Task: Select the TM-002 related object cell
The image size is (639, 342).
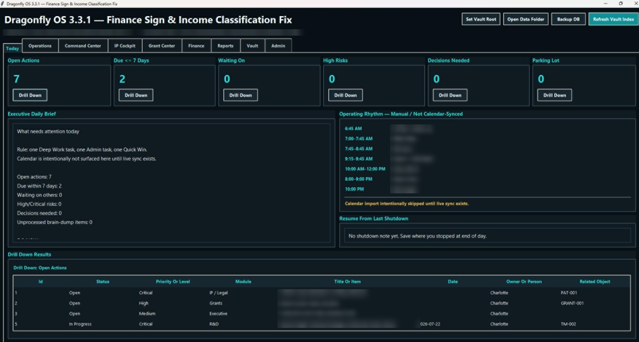Action: 568,324
